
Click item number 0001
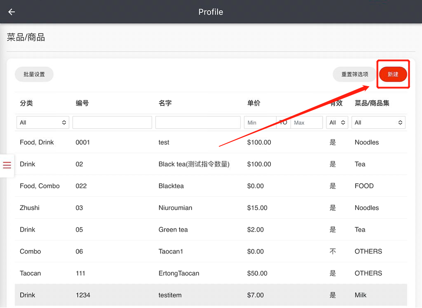tap(83, 142)
